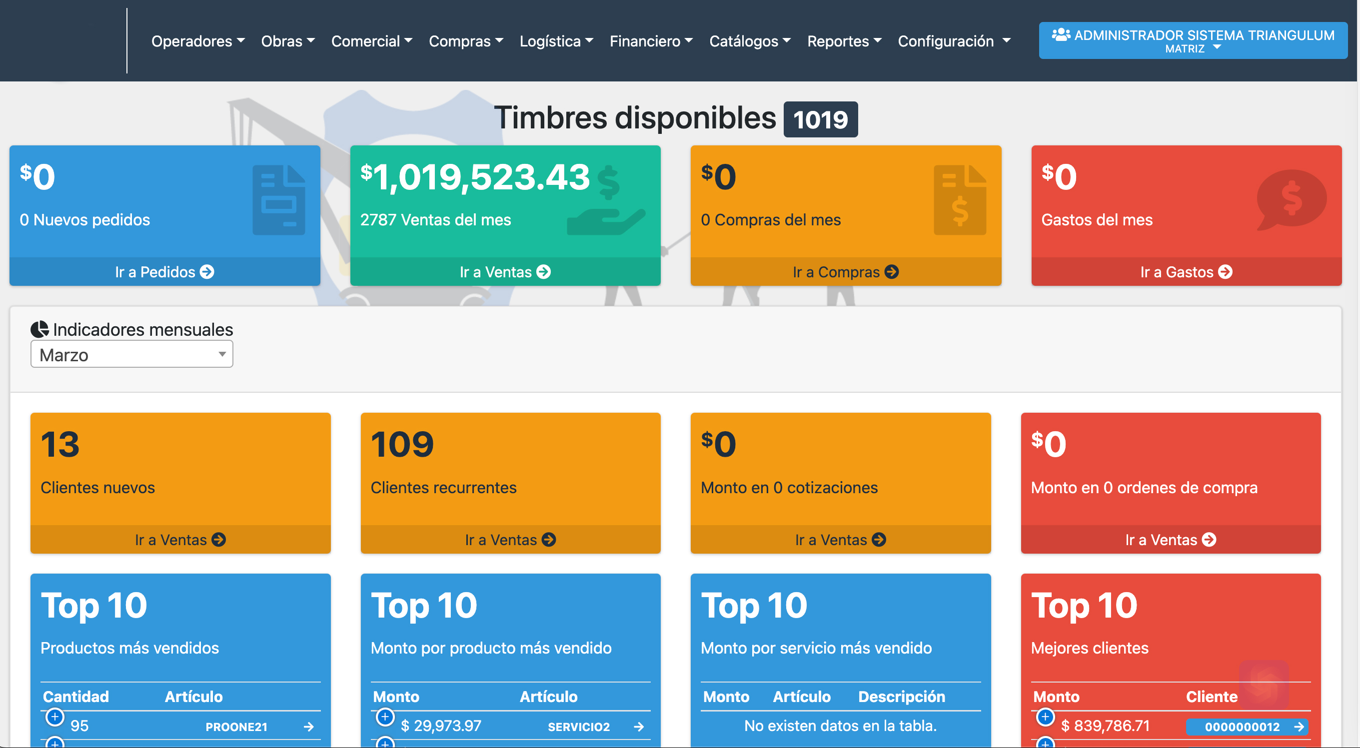Click arrow next to PROONE21

(309, 727)
